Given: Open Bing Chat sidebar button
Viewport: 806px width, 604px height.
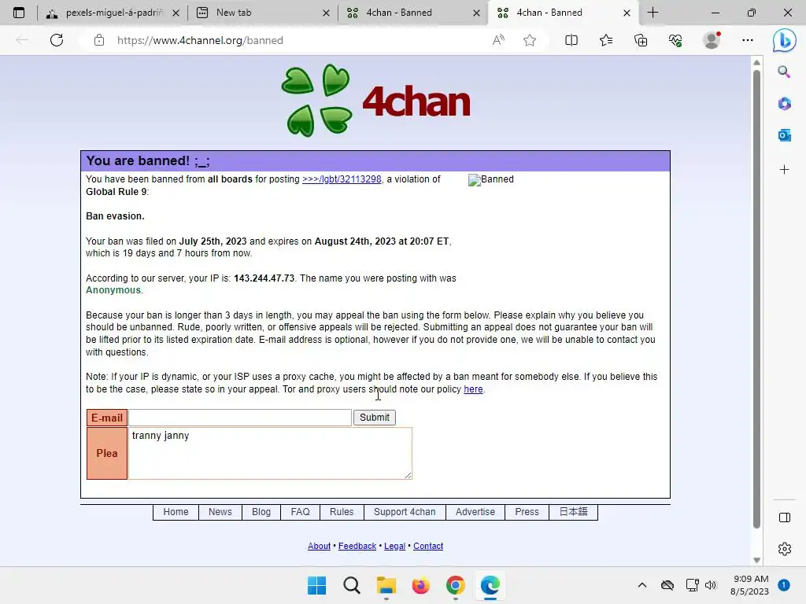Looking at the screenshot, I should pyautogui.click(x=785, y=41).
